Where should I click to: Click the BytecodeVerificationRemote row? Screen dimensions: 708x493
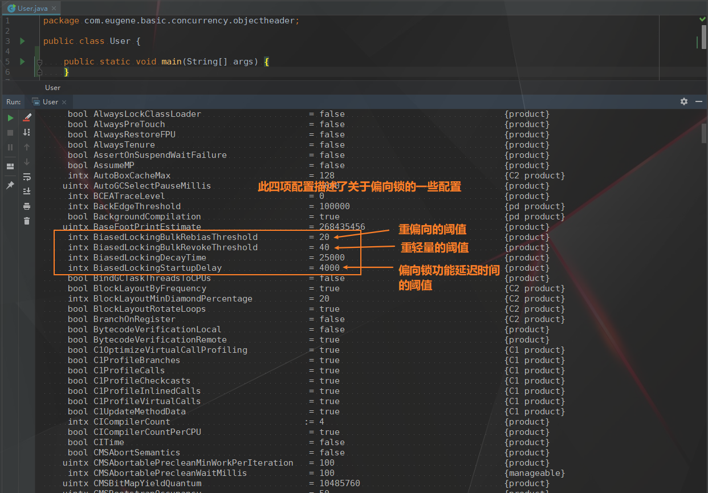pos(308,340)
